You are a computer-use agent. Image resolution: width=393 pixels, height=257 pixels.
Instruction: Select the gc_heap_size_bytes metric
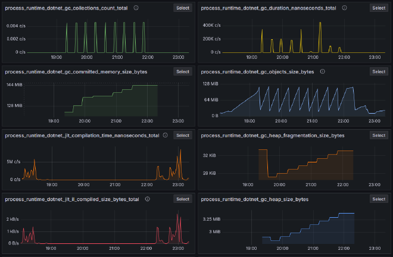(x=379, y=199)
